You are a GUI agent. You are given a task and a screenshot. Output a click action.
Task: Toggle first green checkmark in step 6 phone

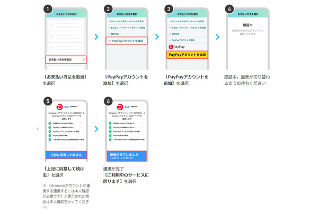[110, 123]
